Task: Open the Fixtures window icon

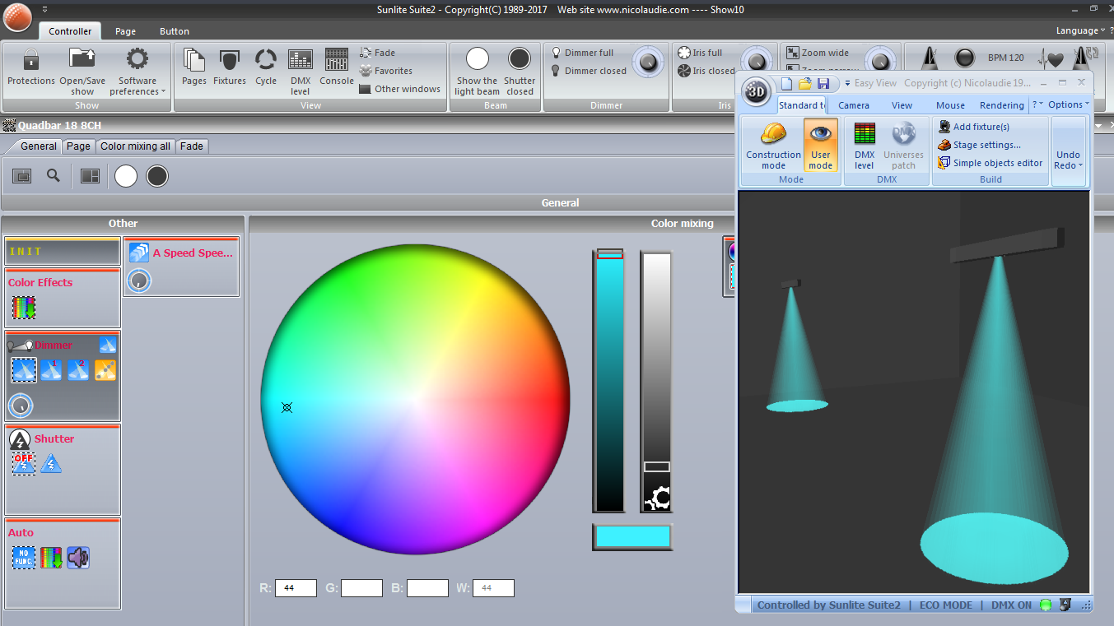Action: (230, 61)
